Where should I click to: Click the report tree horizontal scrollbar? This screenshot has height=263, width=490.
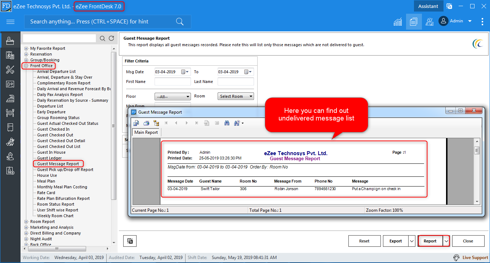point(56,249)
